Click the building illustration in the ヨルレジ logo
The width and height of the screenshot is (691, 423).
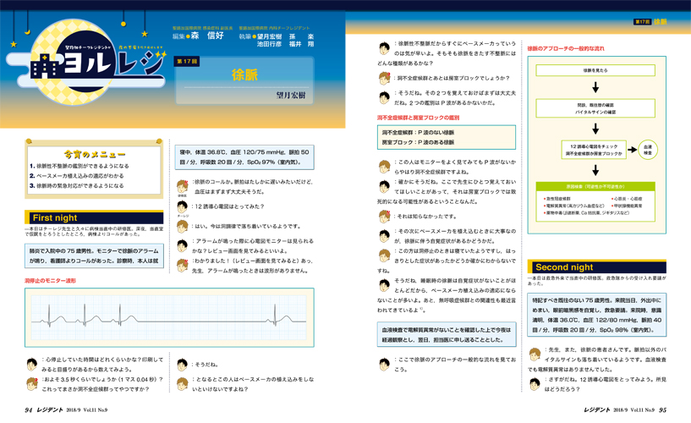point(44,67)
